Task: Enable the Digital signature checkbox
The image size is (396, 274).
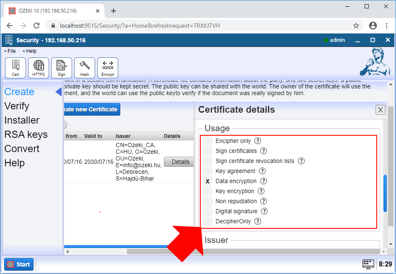Action: [207, 212]
